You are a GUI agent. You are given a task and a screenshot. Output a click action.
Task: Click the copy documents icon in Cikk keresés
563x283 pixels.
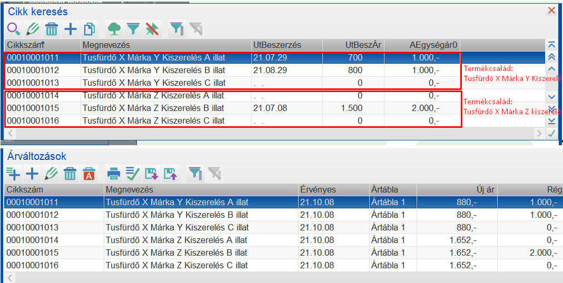tap(89, 29)
